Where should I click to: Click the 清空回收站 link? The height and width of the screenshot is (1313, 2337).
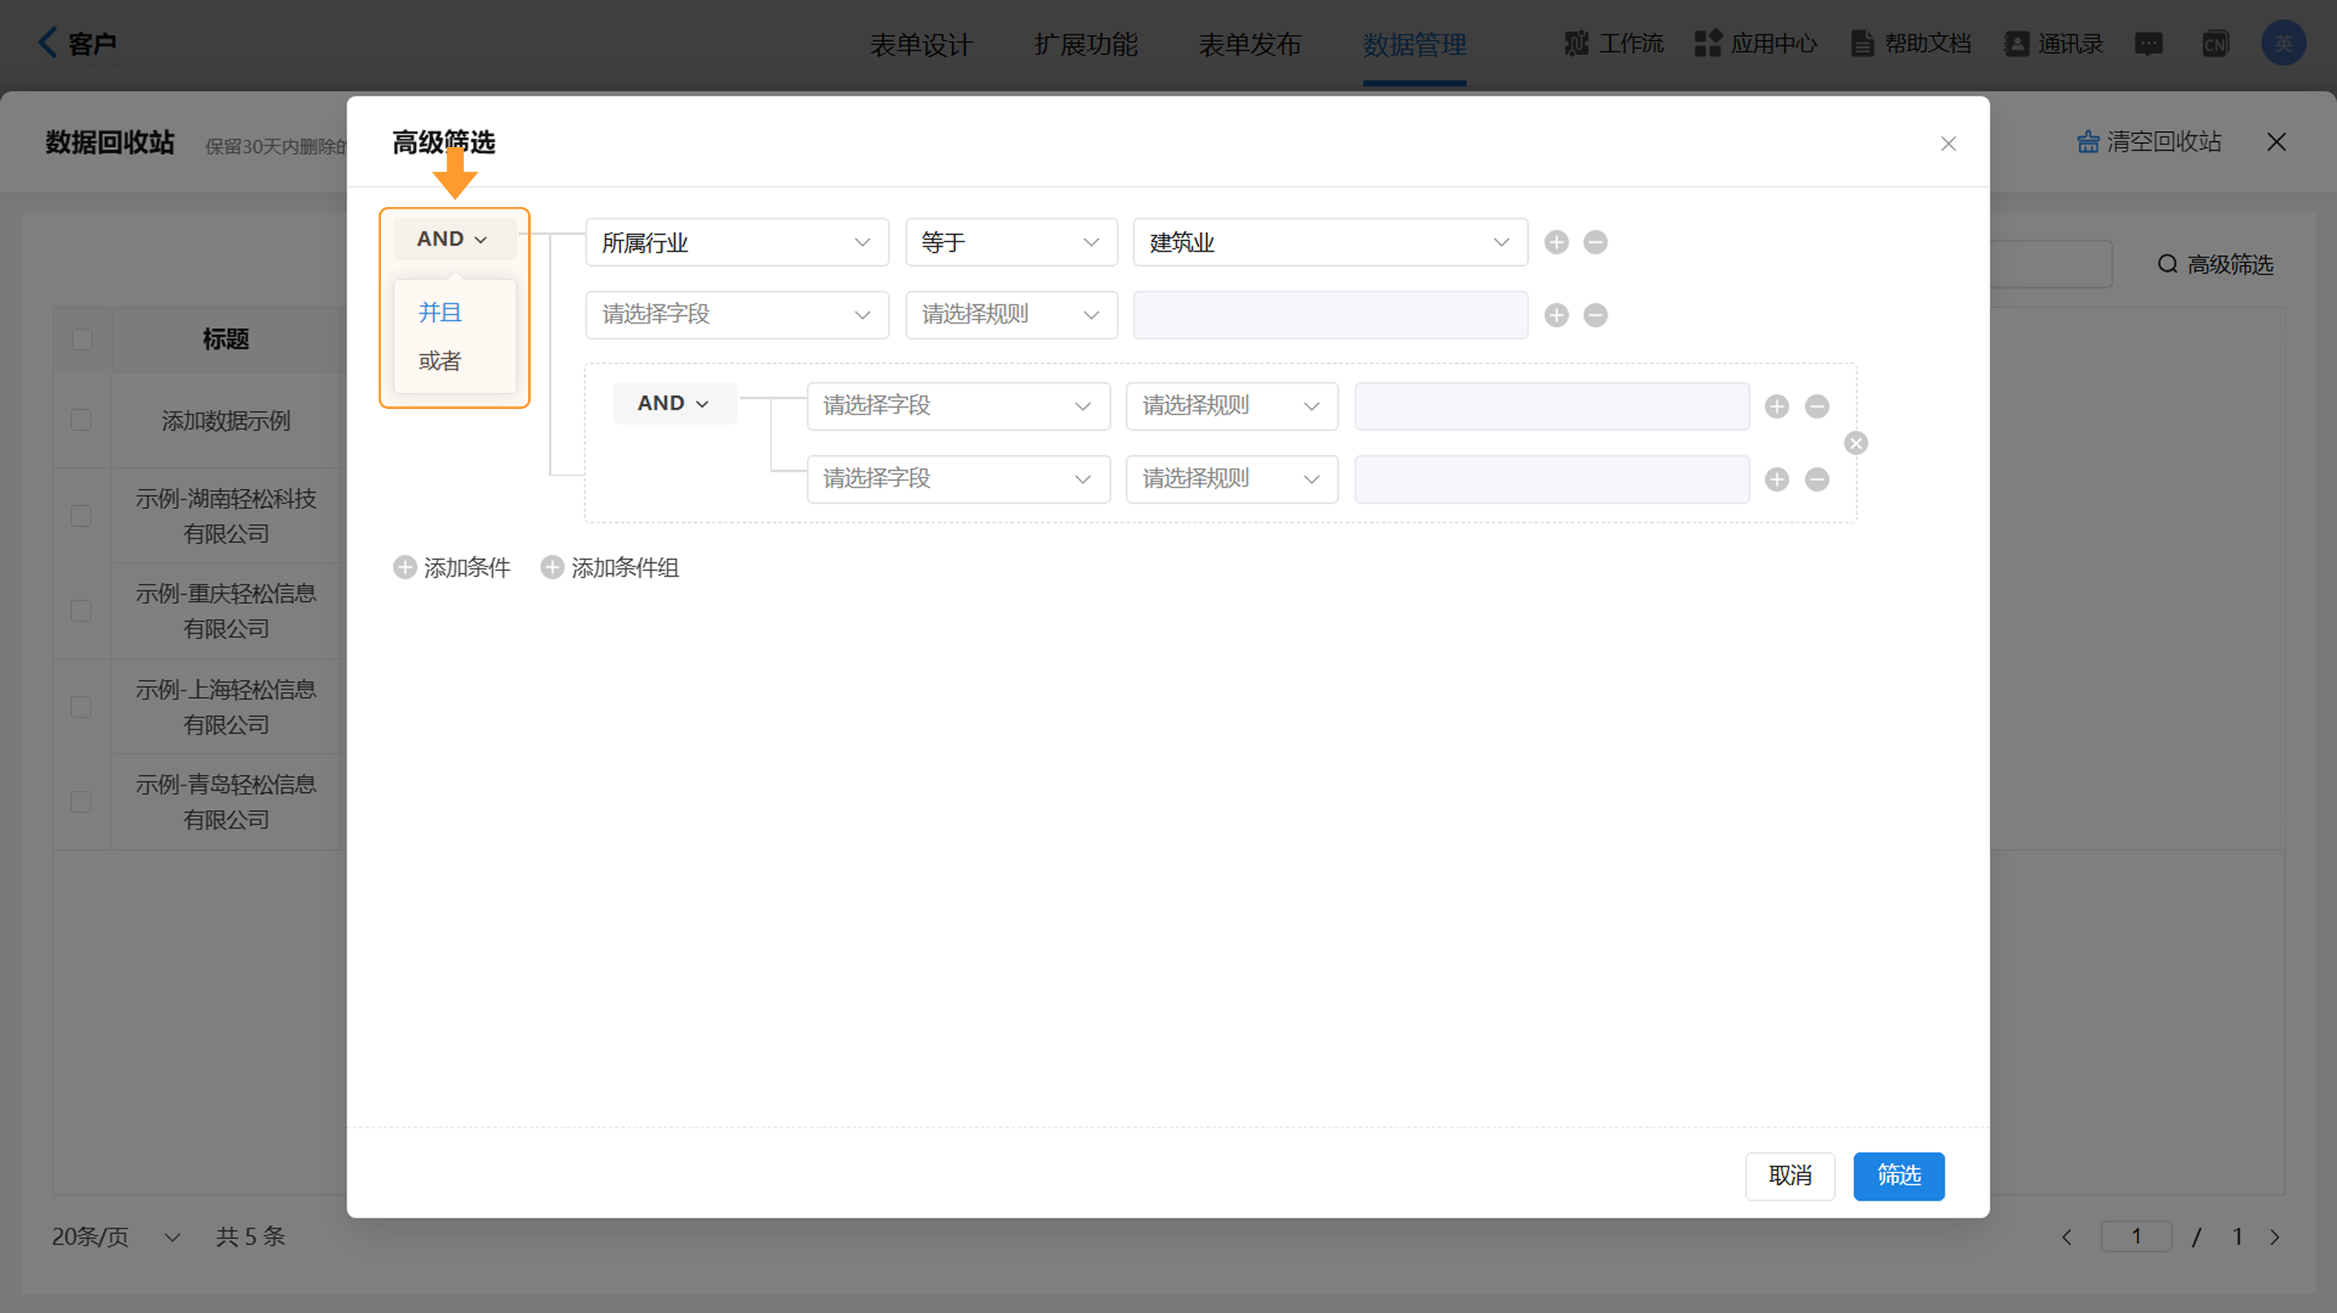(x=2149, y=142)
